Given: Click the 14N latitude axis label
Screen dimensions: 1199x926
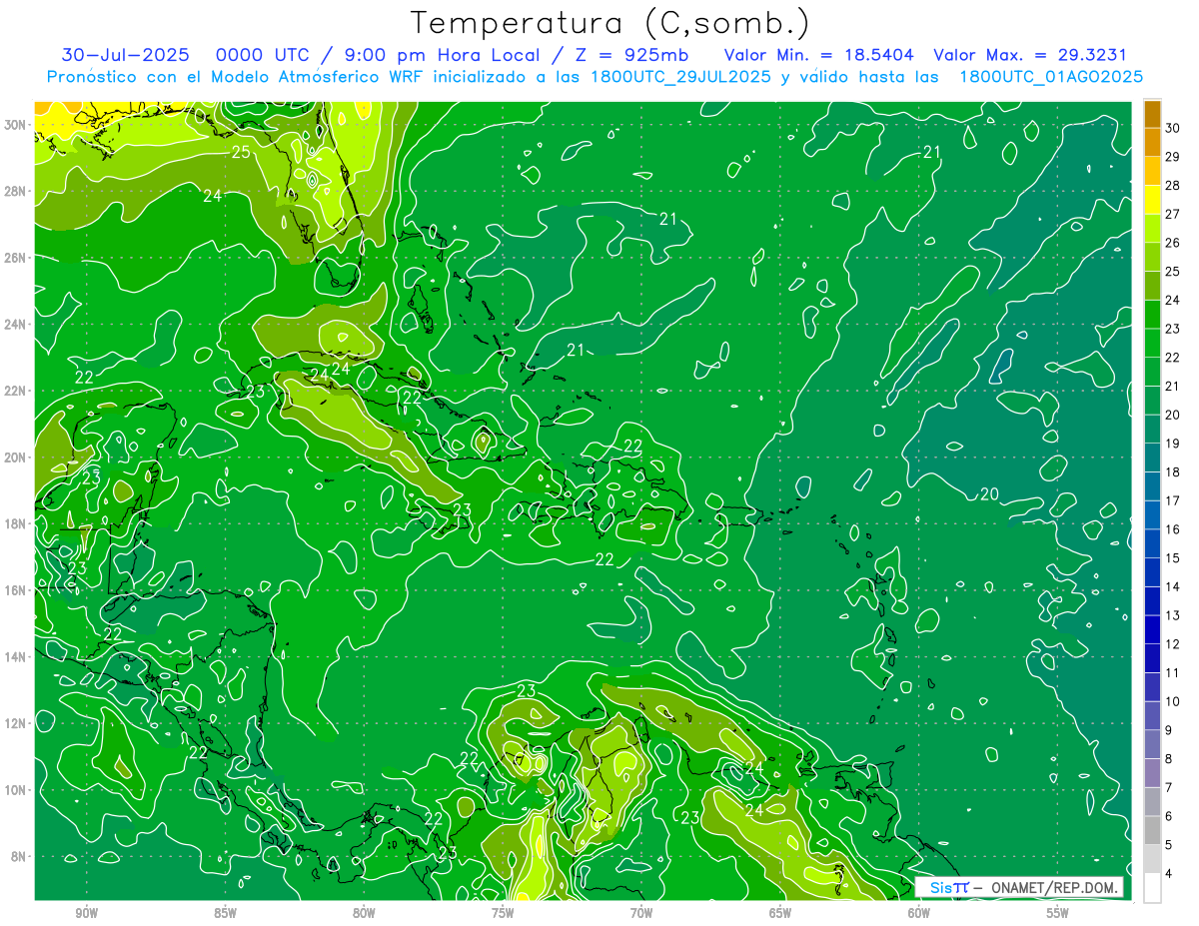Looking at the screenshot, I should (15, 657).
